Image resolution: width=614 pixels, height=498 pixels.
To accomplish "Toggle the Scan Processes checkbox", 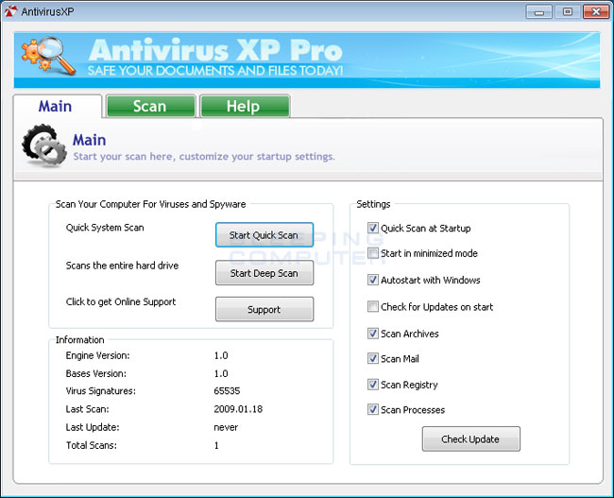I will point(373,409).
